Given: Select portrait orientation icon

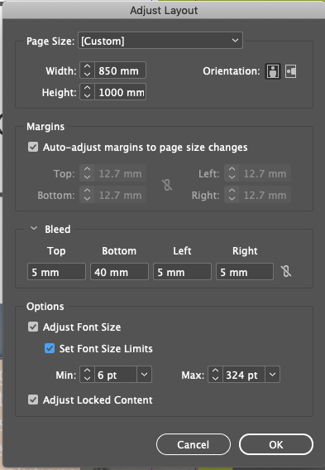Looking at the screenshot, I should tap(273, 71).
